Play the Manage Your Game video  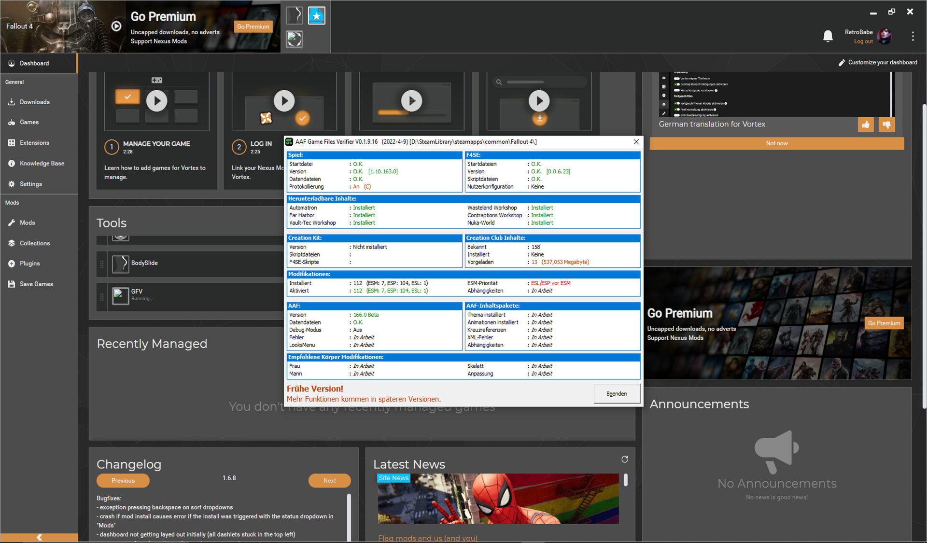coord(156,101)
